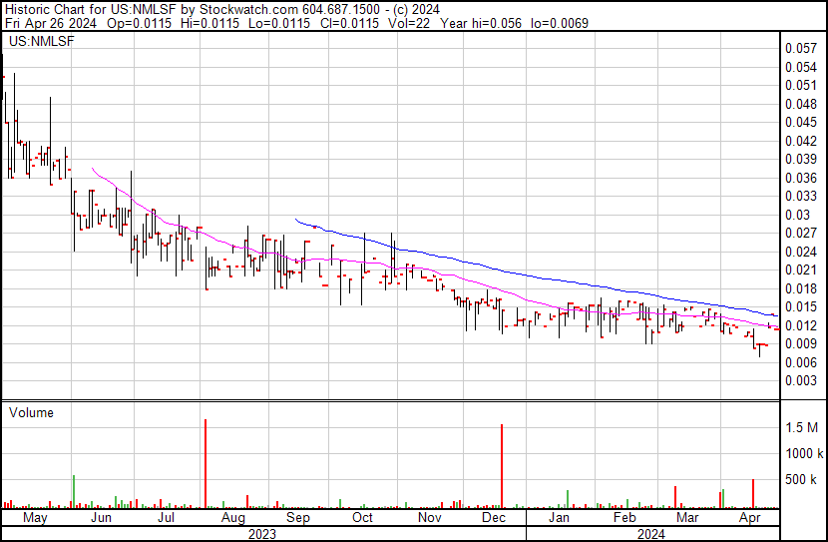Click the green volume bar in early June
The width and height of the screenshot is (828, 542).
[x=74, y=492]
